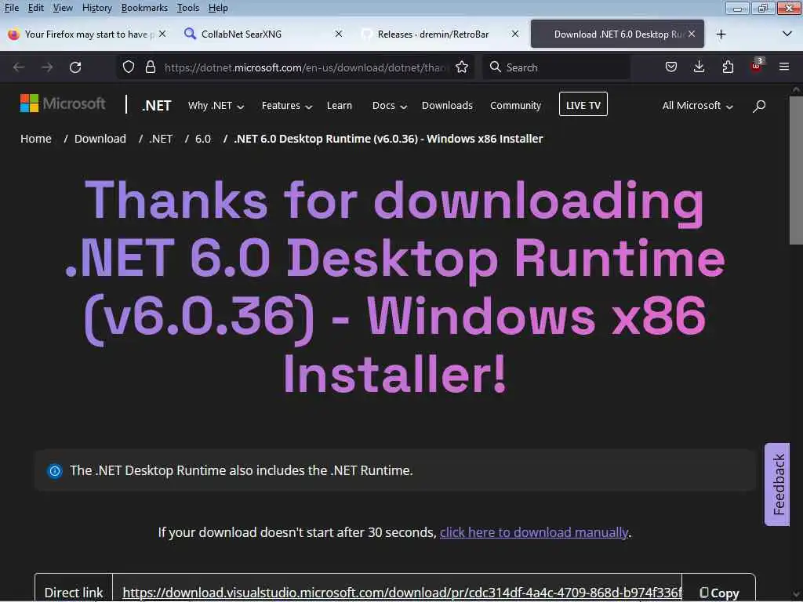This screenshot has width=803, height=602.
Task: Switch to Releases dremin/RetroBar tab
Action: pyautogui.click(x=439, y=34)
